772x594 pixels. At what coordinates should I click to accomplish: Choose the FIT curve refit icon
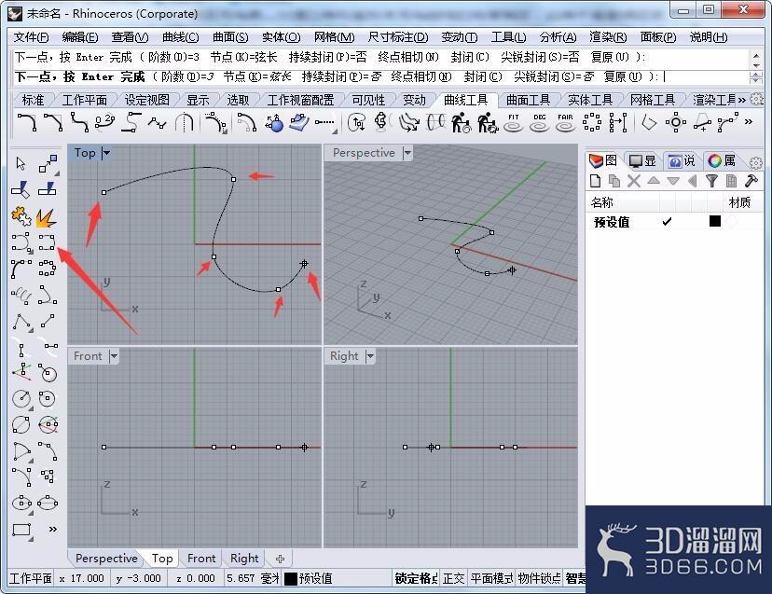pyautogui.click(x=514, y=123)
